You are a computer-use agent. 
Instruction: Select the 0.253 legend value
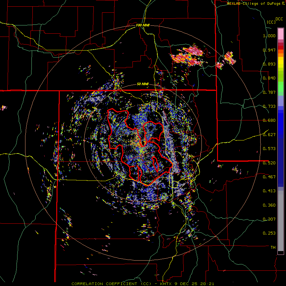coord(269,233)
